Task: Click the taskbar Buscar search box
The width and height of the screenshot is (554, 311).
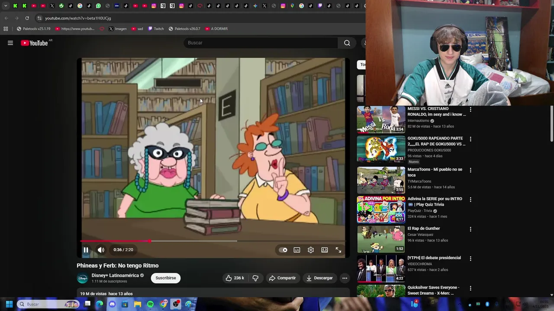Action: [x=48, y=304]
